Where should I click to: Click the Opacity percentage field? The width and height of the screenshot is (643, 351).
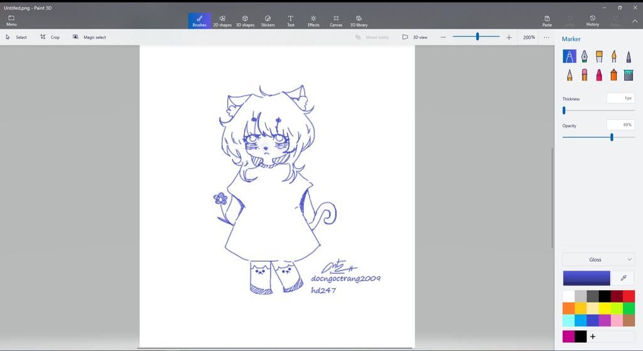[x=620, y=125]
